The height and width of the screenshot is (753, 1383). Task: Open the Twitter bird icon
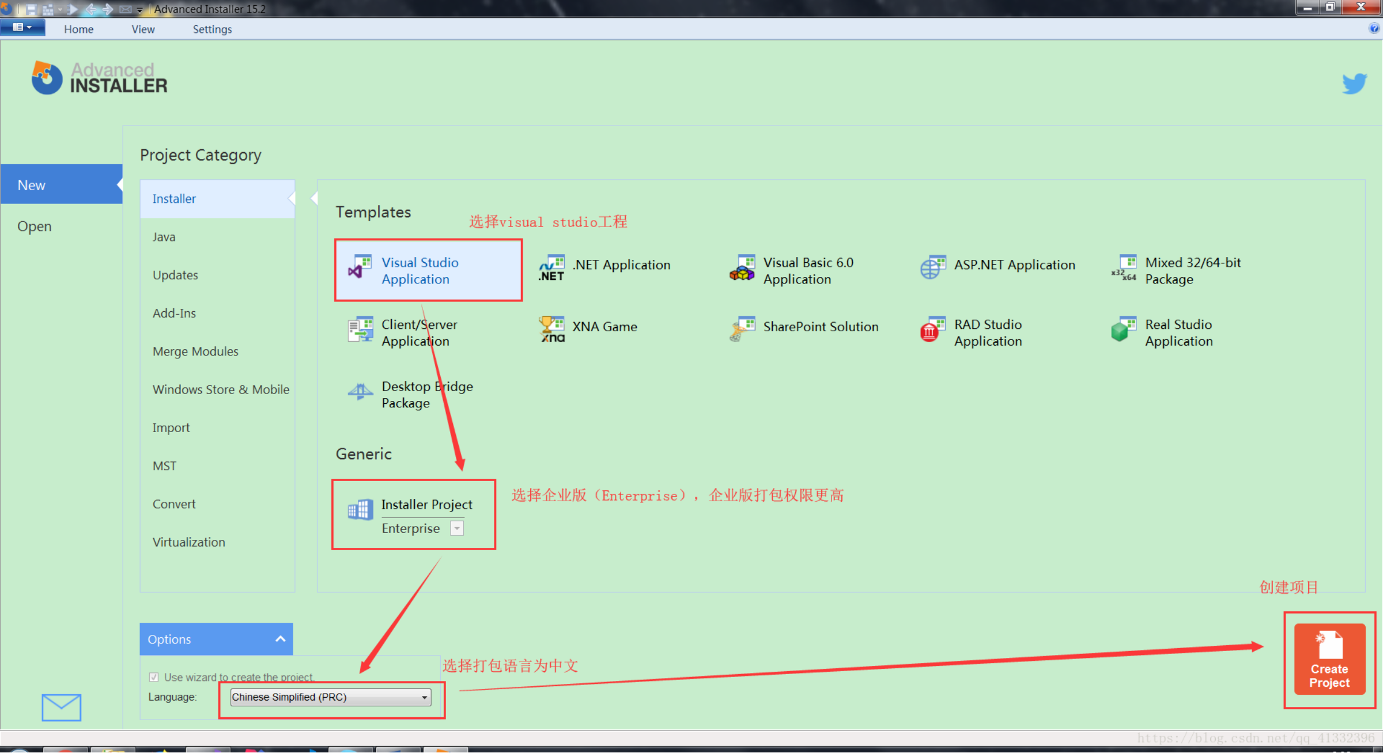click(1354, 84)
